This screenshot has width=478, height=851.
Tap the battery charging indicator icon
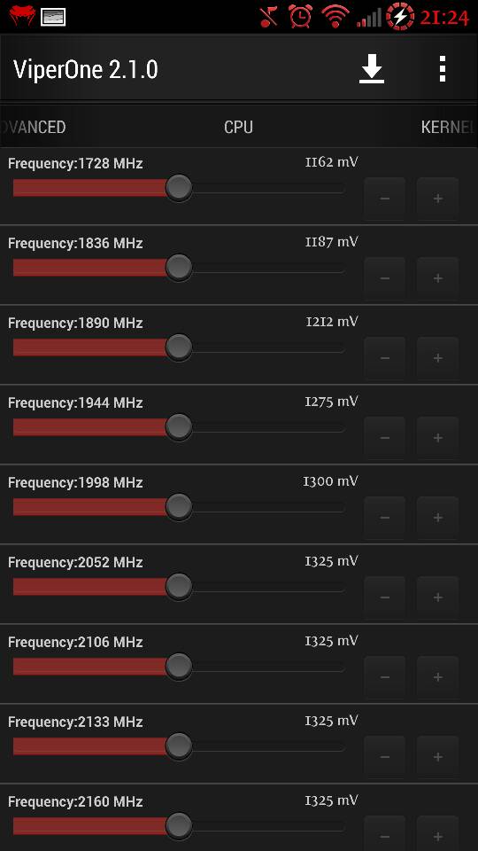(400, 16)
